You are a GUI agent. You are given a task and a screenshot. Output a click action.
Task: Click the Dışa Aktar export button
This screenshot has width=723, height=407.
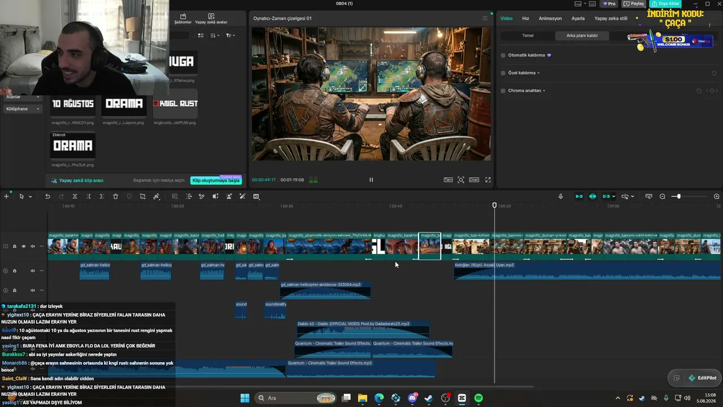665,4
